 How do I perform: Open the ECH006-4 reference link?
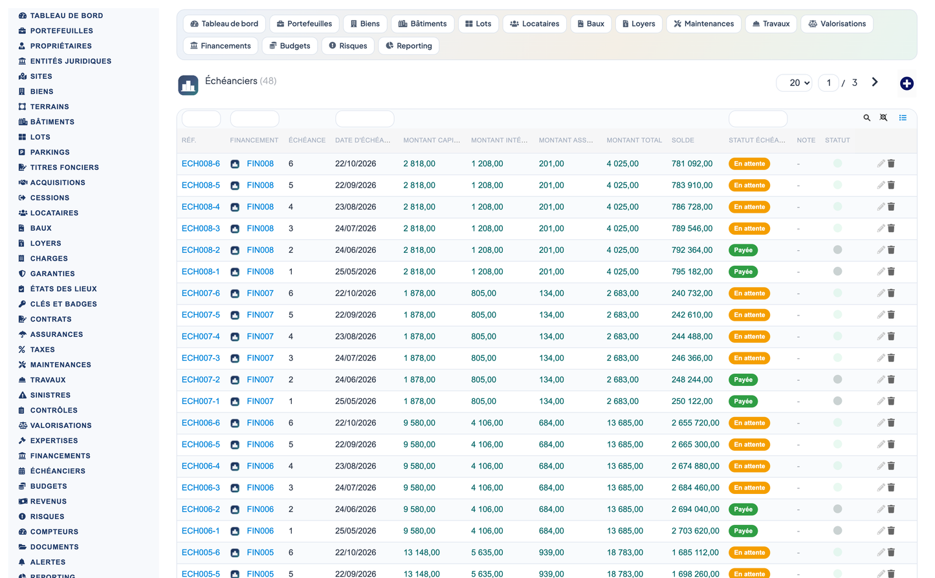[x=201, y=466]
